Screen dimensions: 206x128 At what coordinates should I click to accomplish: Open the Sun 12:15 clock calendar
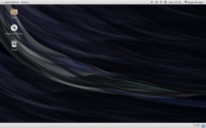(x=175, y=2)
